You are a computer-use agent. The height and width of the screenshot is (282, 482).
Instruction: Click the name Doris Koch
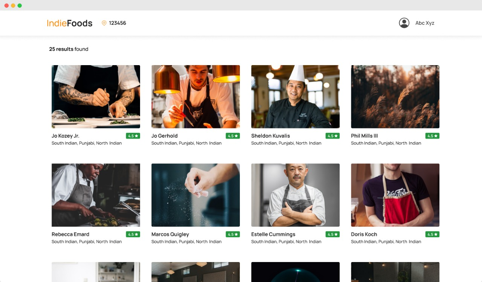(x=364, y=234)
